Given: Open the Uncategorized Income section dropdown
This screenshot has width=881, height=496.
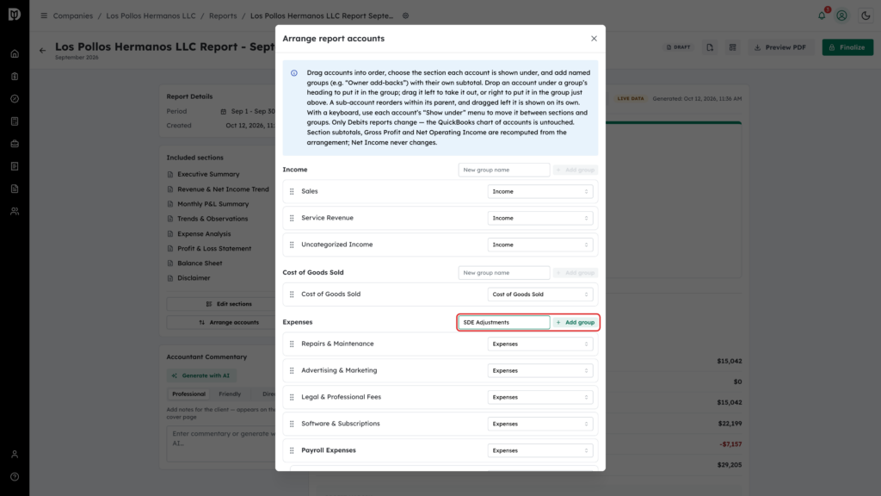Looking at the screenshot, I should 540,245.
